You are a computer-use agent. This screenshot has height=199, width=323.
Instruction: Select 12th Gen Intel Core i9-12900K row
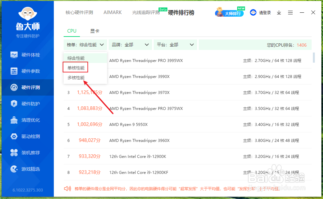coord(188,156)
